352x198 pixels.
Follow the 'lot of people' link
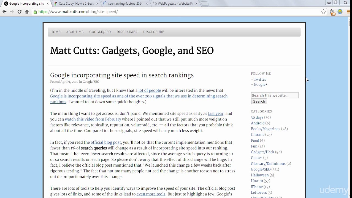pos(150,90)
